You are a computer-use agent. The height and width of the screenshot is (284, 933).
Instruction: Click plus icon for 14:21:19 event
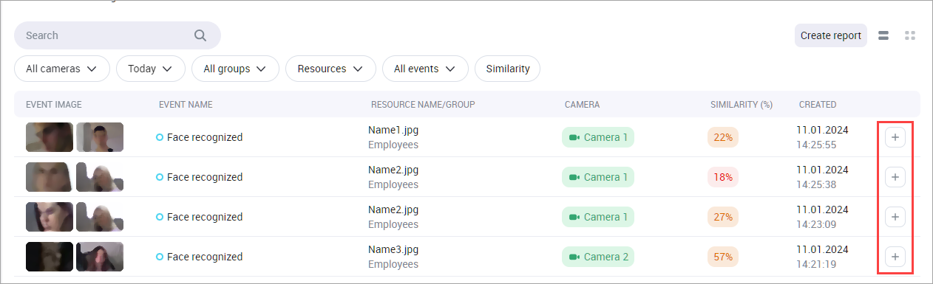895,257
